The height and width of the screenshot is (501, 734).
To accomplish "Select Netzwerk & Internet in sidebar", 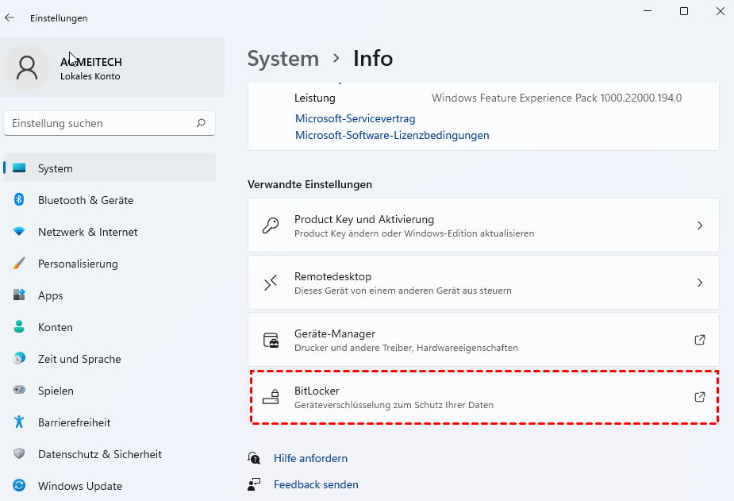I will (87, 232).
